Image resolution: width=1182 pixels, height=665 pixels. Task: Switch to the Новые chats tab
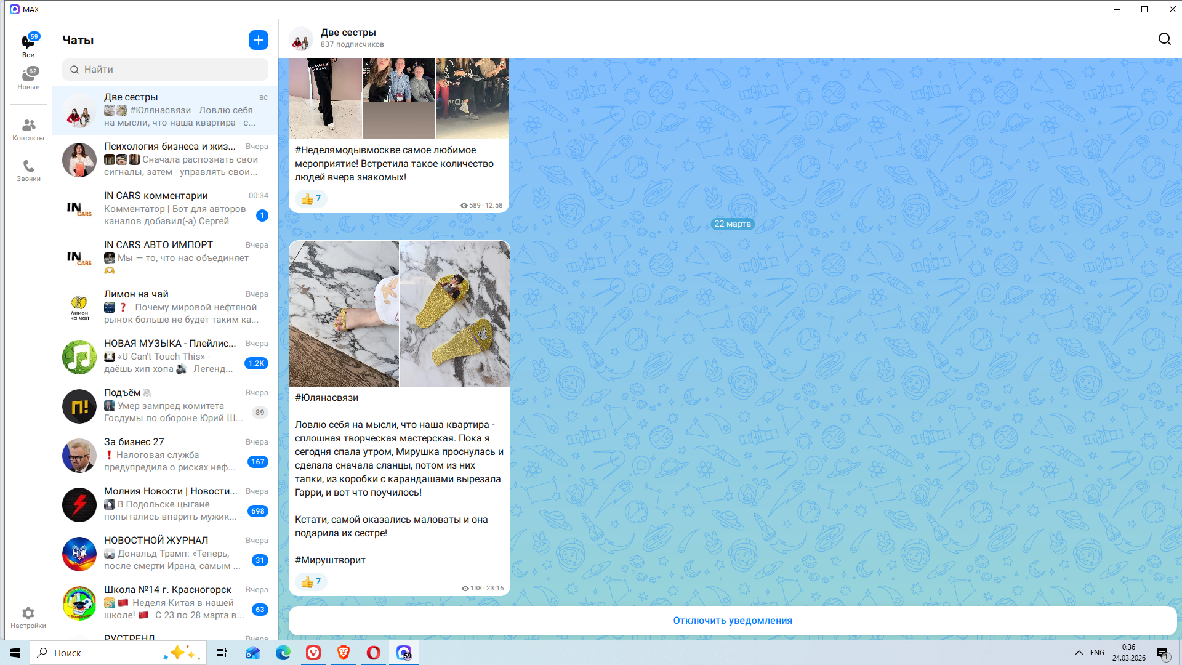[28, 78]
